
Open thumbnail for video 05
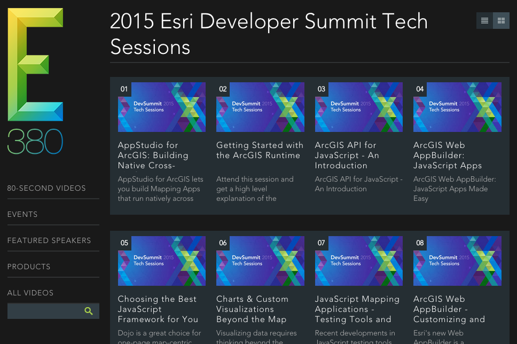click(x=162, y=261)
